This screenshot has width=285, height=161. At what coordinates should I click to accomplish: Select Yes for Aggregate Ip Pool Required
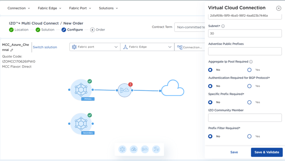tap(249, 70)
